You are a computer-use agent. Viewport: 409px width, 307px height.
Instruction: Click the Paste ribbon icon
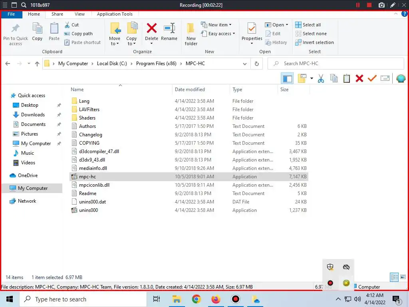[54, 32]
